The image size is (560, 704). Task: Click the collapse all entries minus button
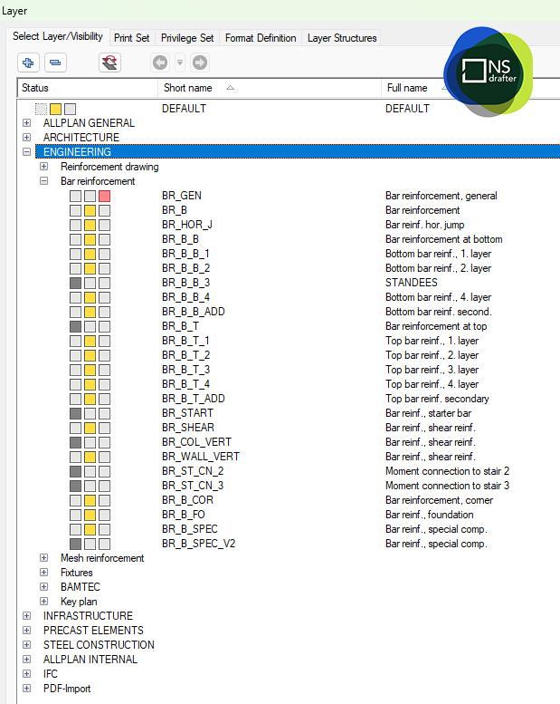click(x=54, y=63)
